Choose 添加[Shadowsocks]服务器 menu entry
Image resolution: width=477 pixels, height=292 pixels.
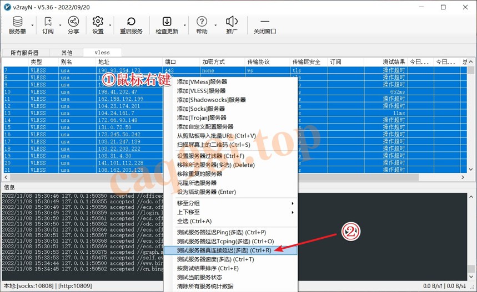(230, 100)
